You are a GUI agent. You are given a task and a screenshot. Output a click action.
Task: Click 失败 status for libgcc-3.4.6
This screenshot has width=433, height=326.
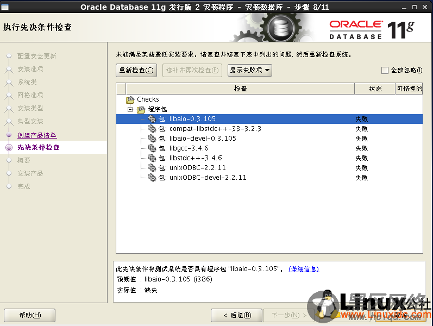[x=361, y=148]
